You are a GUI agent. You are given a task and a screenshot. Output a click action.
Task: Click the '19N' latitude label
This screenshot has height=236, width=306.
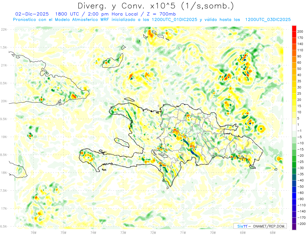pyautogui.click(x=4, y=137)
